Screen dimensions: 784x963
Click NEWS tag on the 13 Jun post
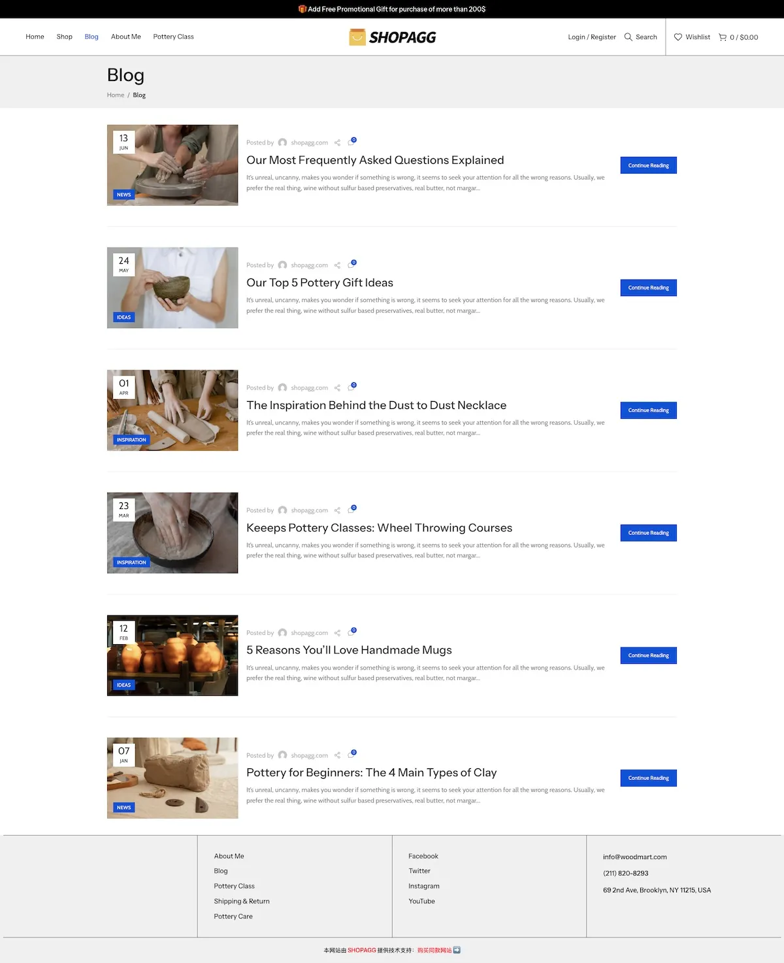(124, 195)
